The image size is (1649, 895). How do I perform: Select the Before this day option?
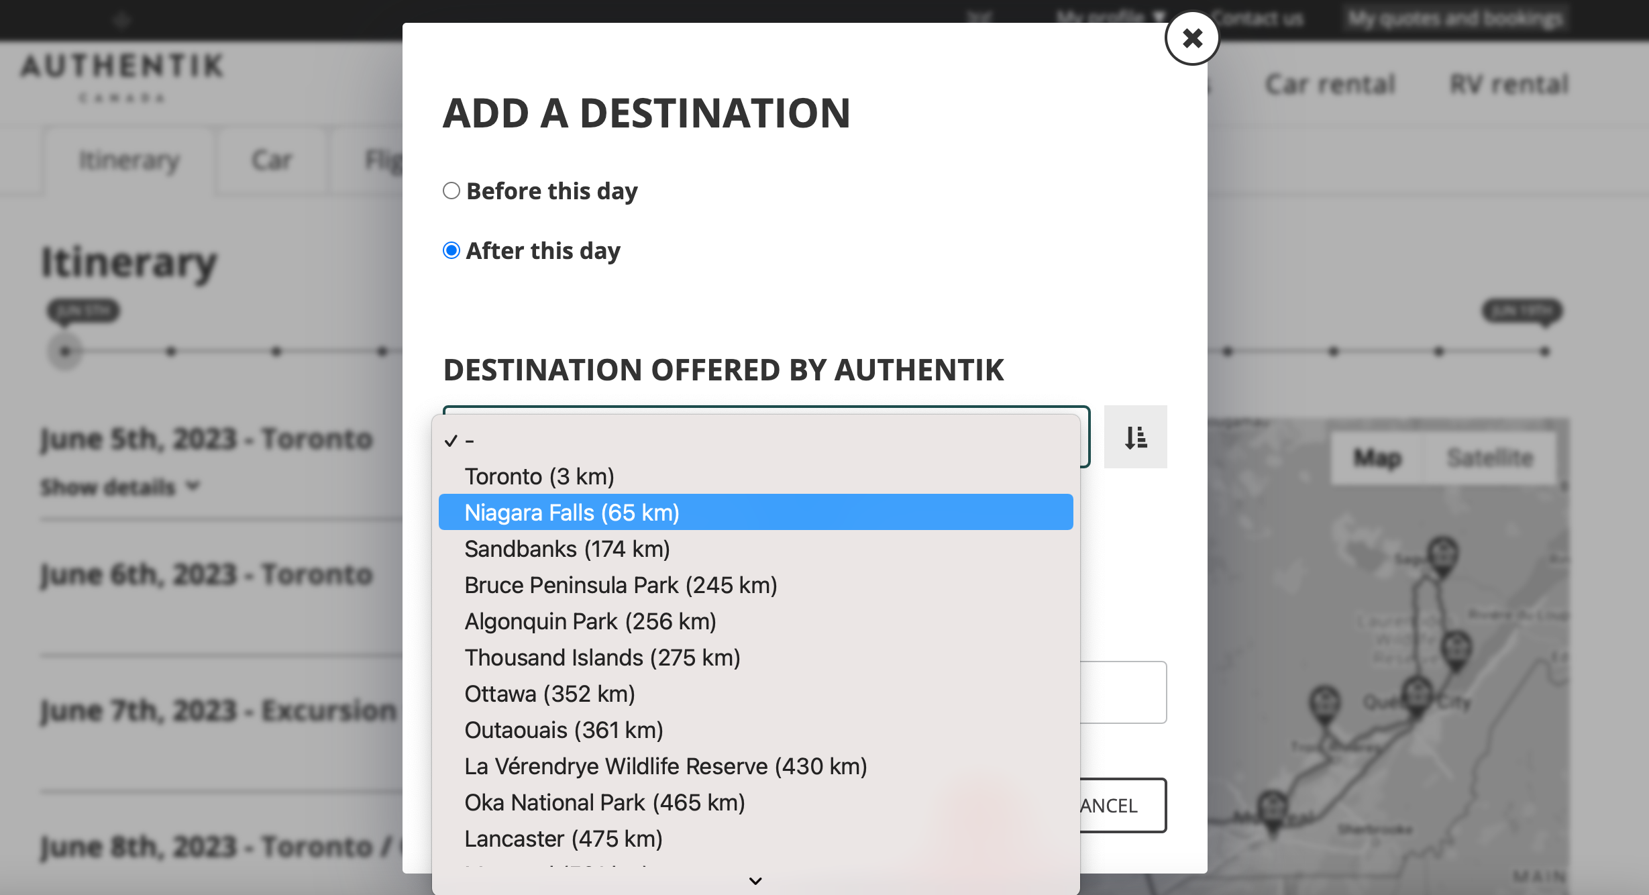tap(451, 191)
